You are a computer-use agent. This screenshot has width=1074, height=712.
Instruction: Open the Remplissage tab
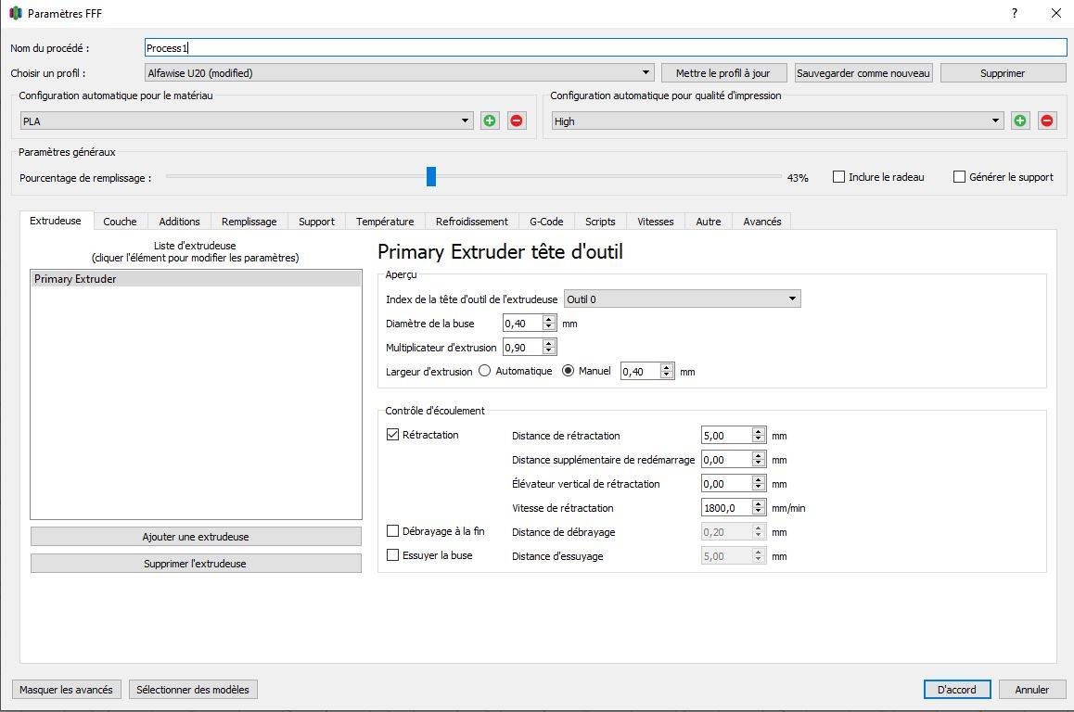249,222
